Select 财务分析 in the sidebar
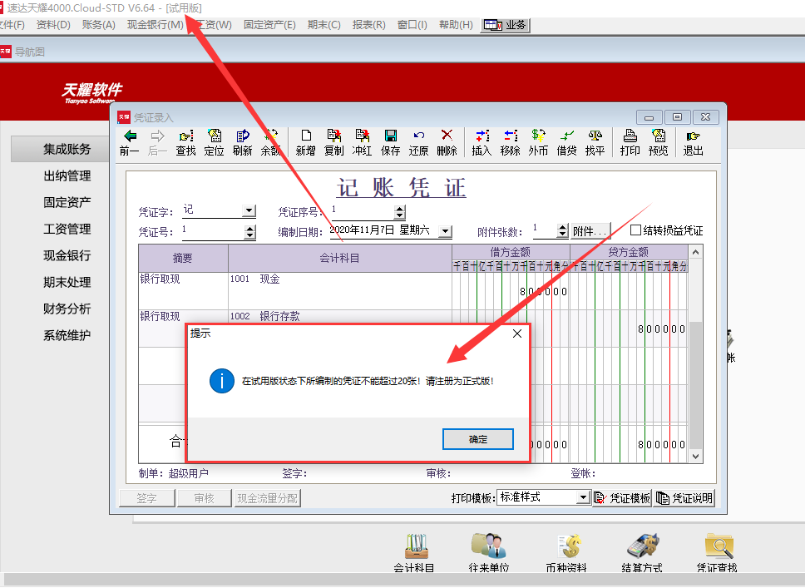The height and width of the screenshot is (588, 805). [67, 309]
